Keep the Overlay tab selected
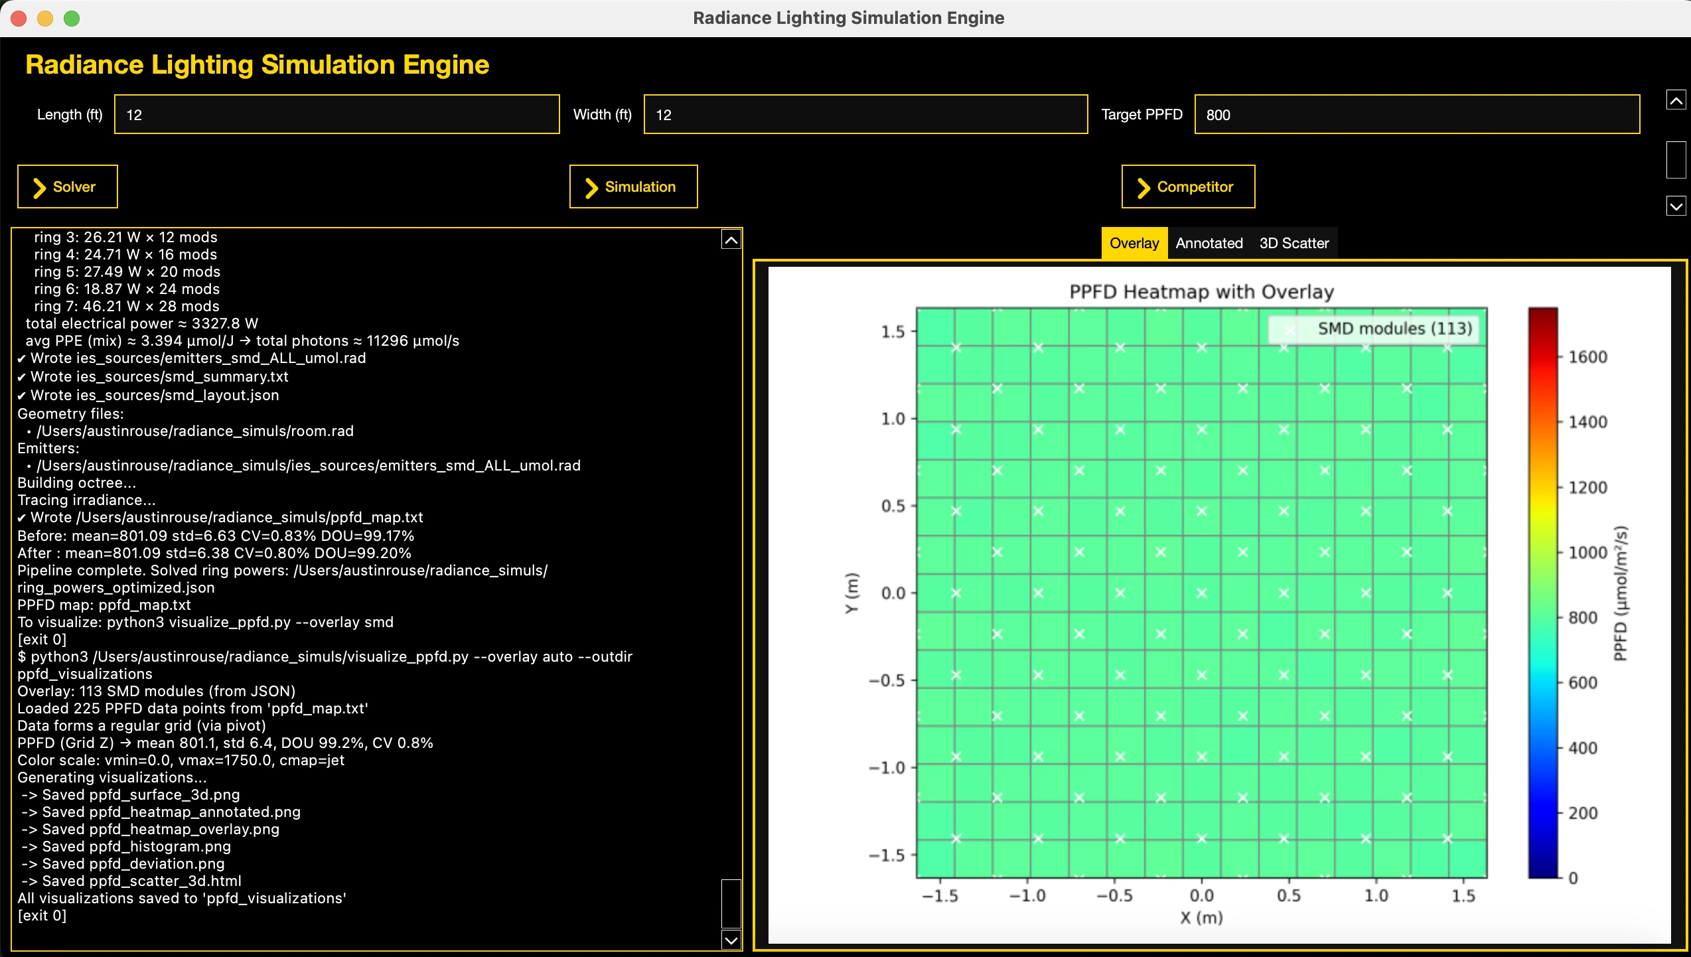The height and width of the screenshot is (957, 1691). [x=1134, y=243]
